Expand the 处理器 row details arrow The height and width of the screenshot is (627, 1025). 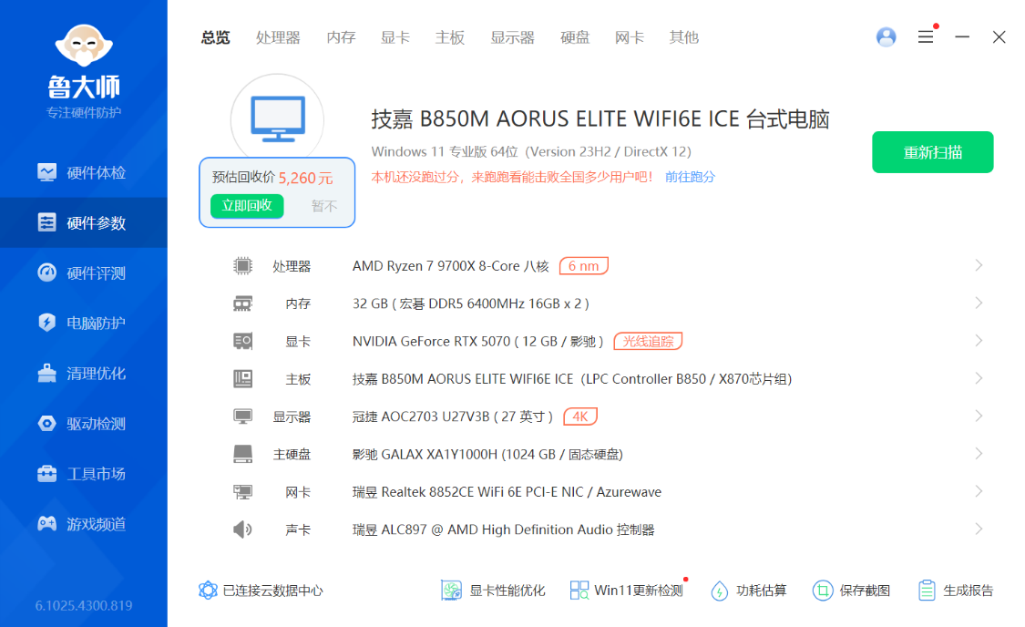[x=979, y=265]
